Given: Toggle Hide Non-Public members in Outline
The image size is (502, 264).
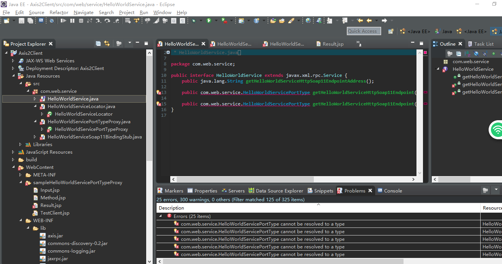Looking at the screenshot, I should (x=494, y=54).
